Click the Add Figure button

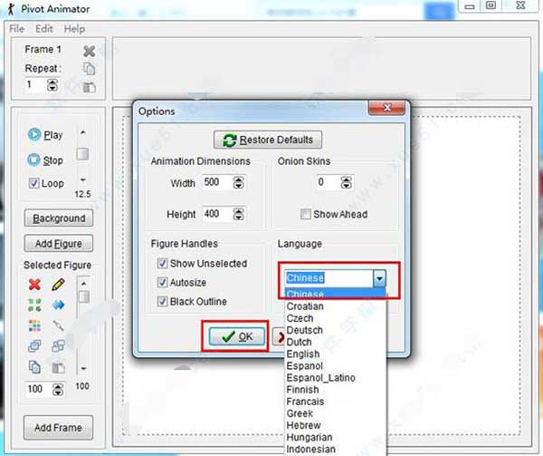tap(59, 244)
